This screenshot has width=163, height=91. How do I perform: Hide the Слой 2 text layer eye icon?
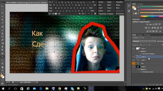pyautogui.click(x=133, y=60)
